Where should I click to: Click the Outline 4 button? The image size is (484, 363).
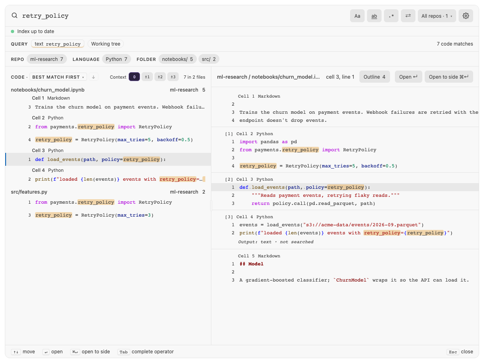(x=374, y=77)
